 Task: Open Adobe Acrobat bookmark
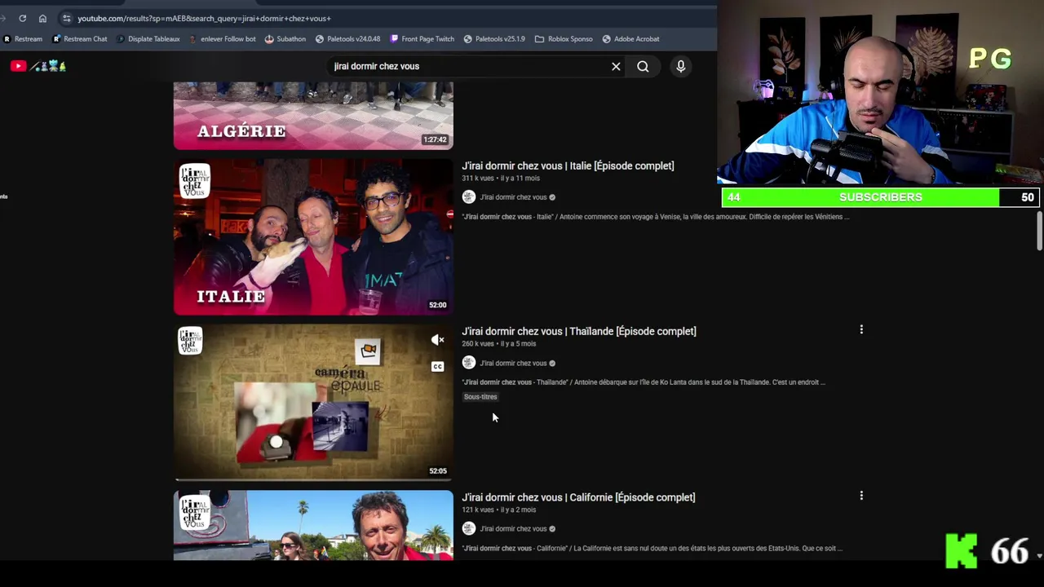[x=630, y=38]
